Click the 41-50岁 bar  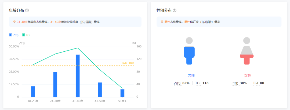pyautogui.click(x=100, y=89)
